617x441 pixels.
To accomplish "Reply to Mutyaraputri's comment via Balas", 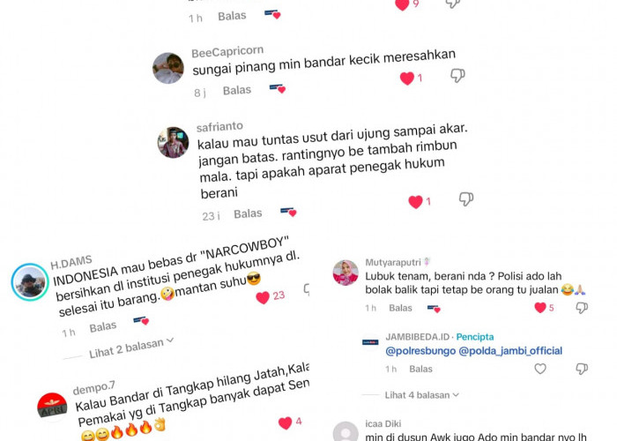I will click(x=400, y=308).
